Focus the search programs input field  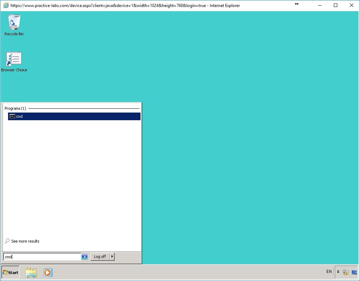tap(42, 256)
